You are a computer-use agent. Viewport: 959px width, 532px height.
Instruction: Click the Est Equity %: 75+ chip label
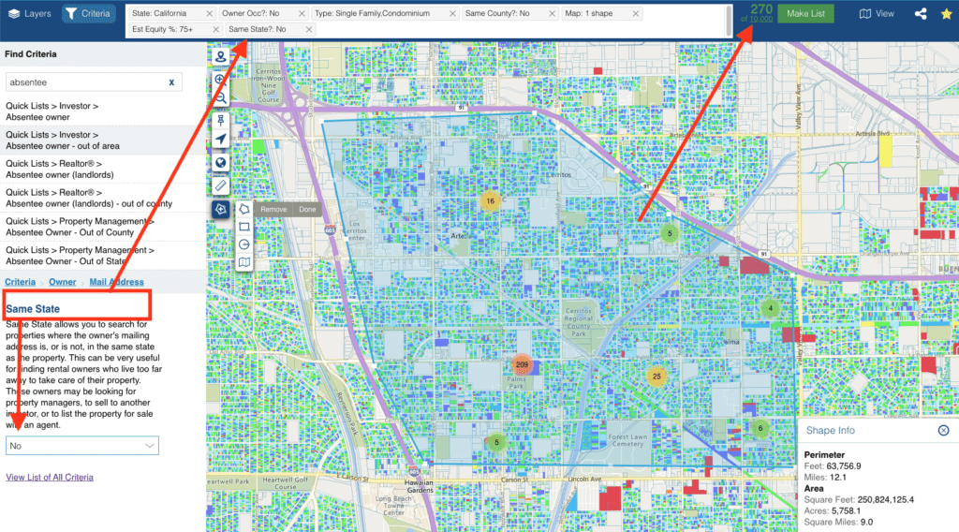pos(162,29)
